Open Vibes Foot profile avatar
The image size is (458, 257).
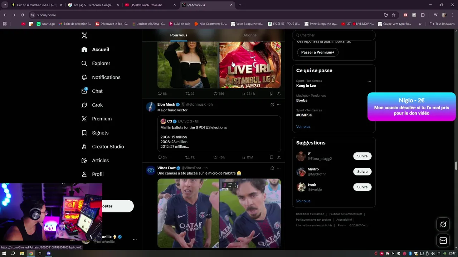(x=151, y=170)
